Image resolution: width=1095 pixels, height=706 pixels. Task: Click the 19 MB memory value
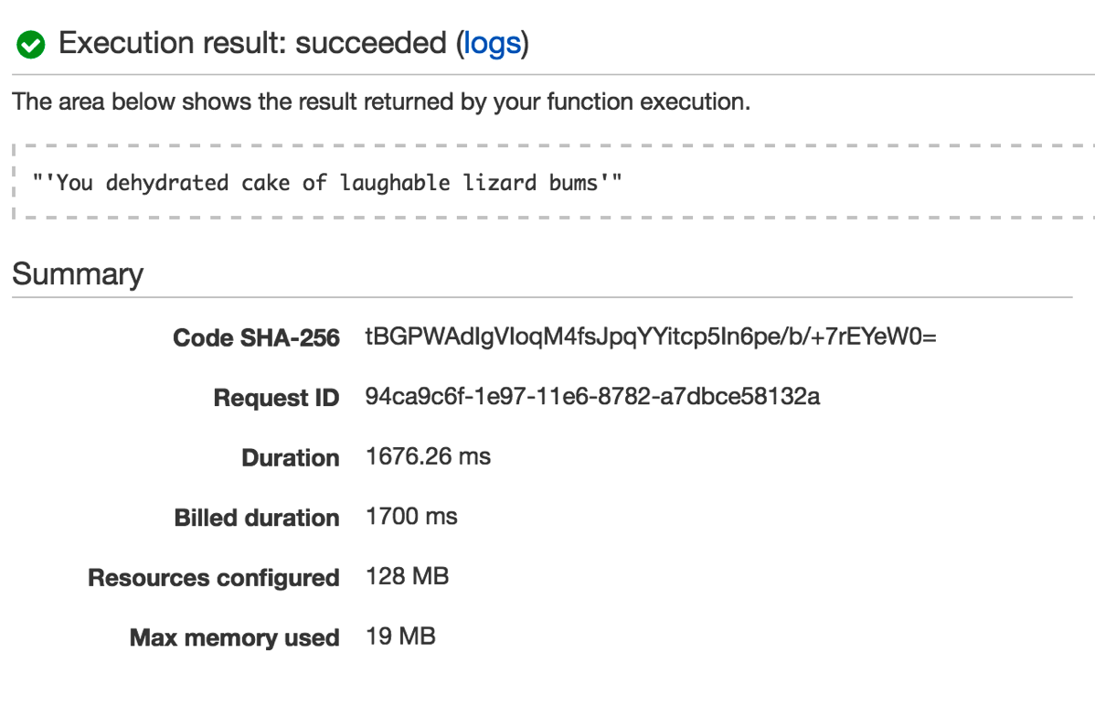[400, 636]
